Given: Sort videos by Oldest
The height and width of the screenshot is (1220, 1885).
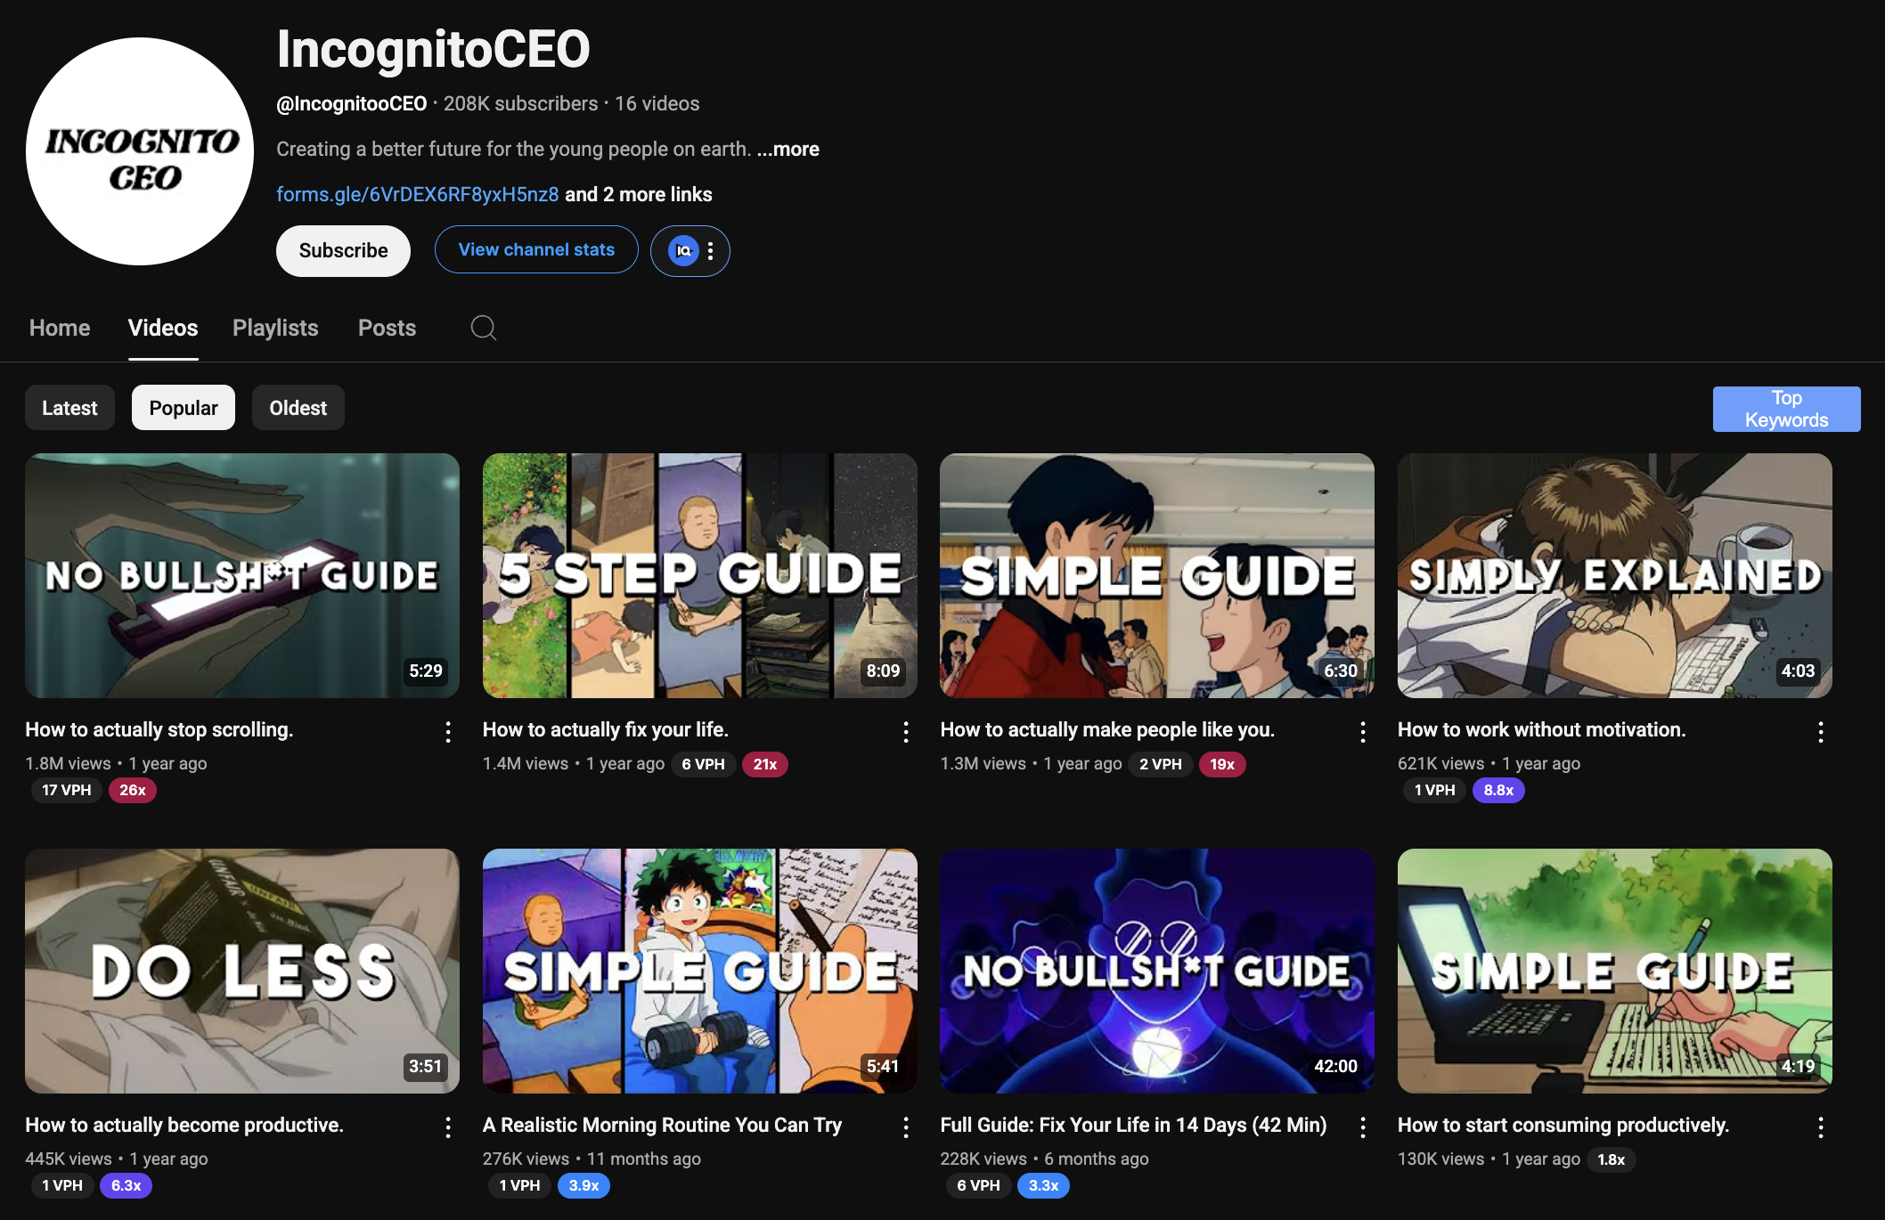Looking at the screenshot, I should (298, 408).
